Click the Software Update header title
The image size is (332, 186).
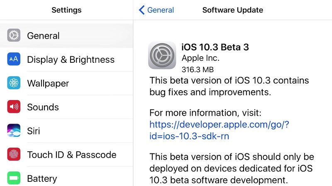(x=232, y=10)
